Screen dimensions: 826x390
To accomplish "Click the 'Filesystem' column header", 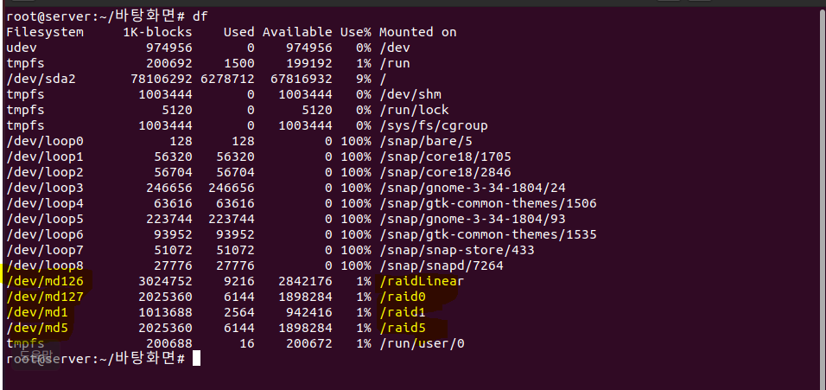I will point(45,32).
